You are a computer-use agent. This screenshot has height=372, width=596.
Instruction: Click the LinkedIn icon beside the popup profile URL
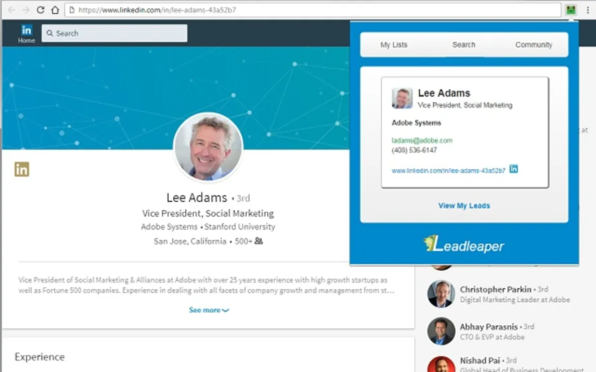[514, 169]
